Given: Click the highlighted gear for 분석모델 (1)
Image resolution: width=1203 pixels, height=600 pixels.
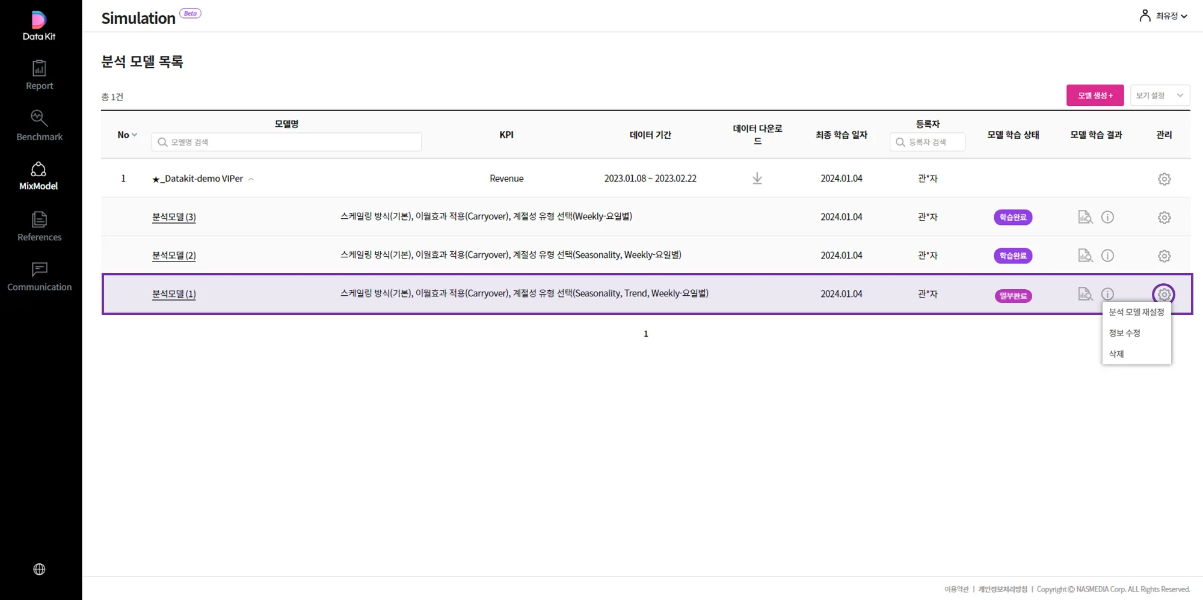Looking at the screenshot, I should (x=1164, y=295).
